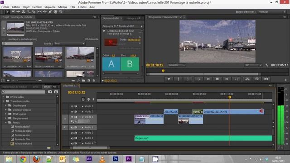This screenshot has width=290, height=163.
Task: Open Fichier menu
Action: tap(5, 7)
